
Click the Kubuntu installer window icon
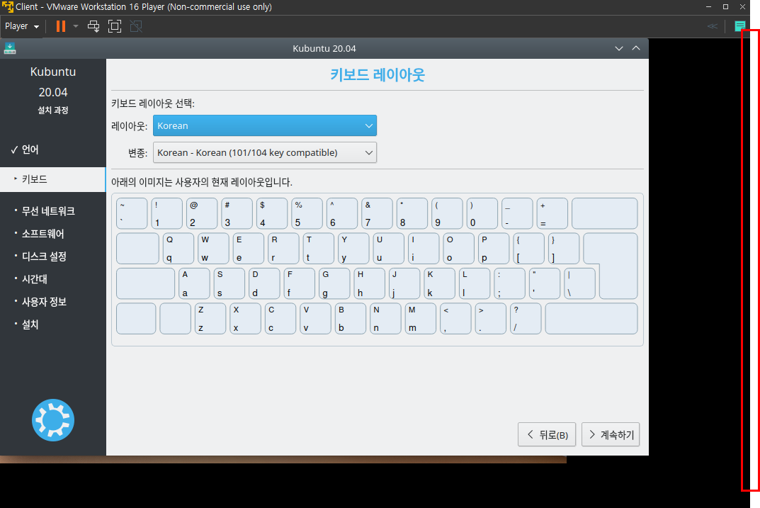[10, 48]
